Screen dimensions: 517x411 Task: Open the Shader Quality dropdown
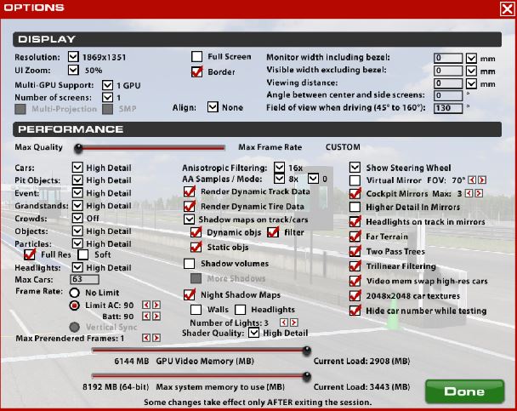point(253,333)
